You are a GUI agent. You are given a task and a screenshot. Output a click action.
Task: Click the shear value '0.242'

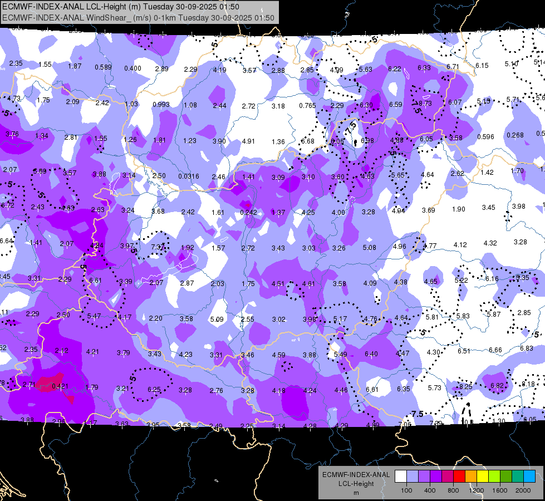(248, 213)
